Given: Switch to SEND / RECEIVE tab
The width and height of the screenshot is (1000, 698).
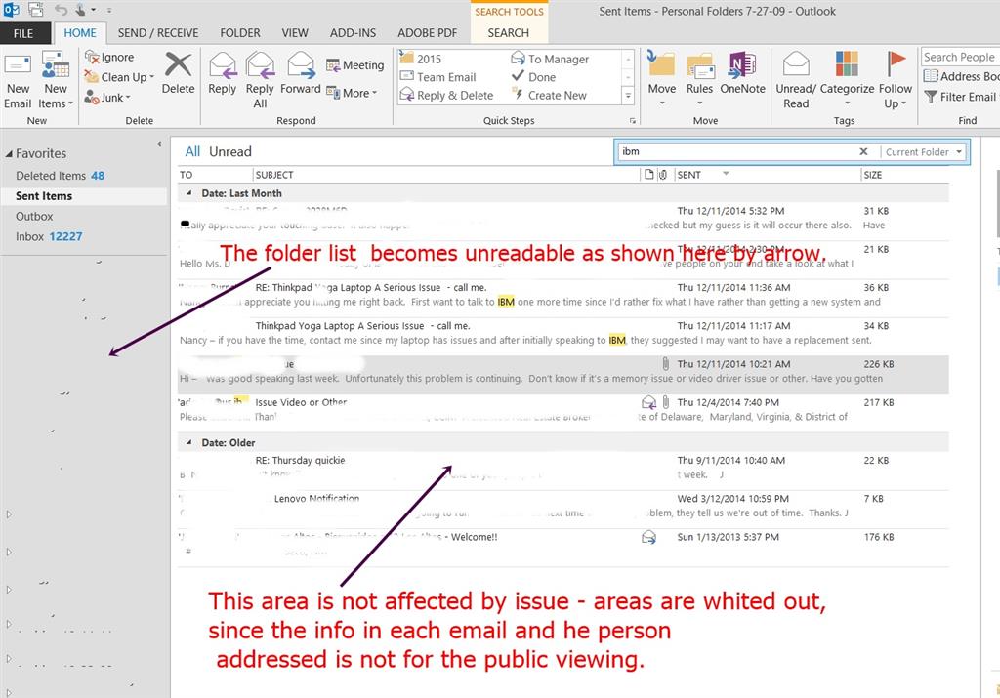Looking at the screenshot, I should click(x=157, y=33).
